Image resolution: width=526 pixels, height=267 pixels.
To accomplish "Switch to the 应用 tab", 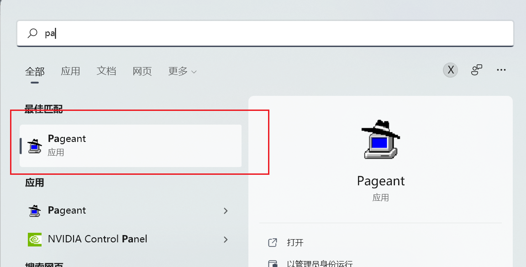I will coord(70,71).
